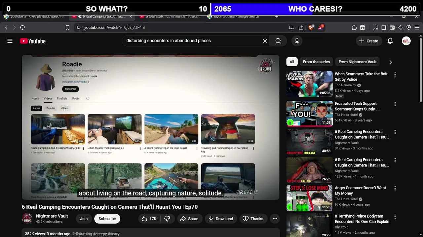The height and width of the screenshot is (237, 423).
Task: Switch to the 'rayos taquiera - Google Search' tab
Action: [236, 16]
